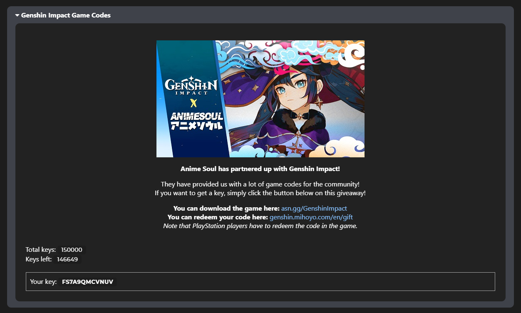This screenshot has height=313, width=521.
Task: Click the 'Anime Soul has partnered up' heading
Action: click(260, 169)
